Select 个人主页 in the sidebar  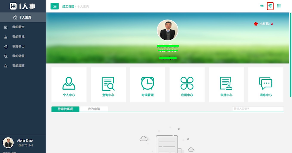point(23,17)
